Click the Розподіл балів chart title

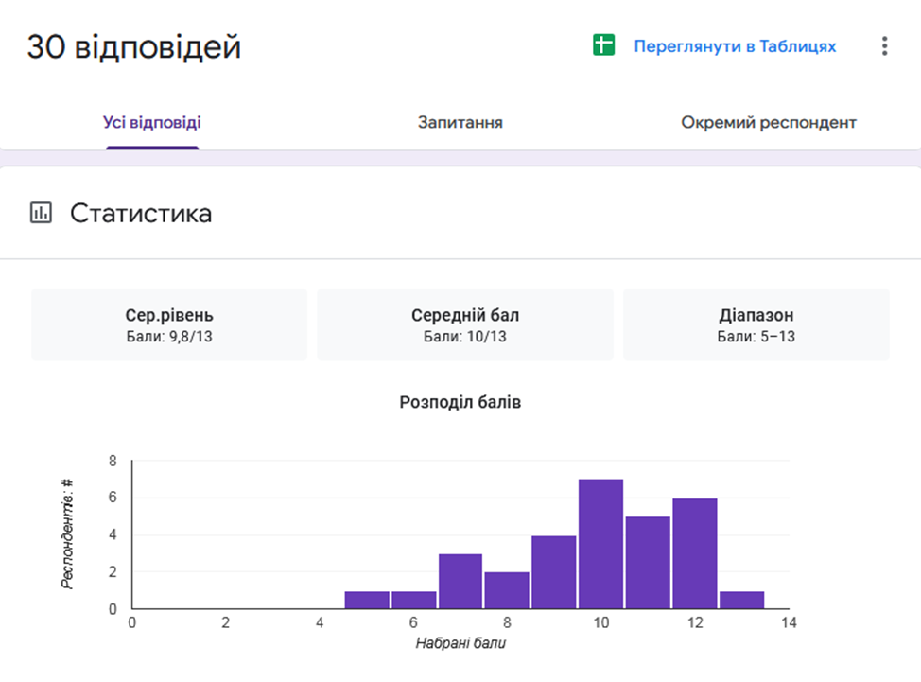[x=460, y=402]
